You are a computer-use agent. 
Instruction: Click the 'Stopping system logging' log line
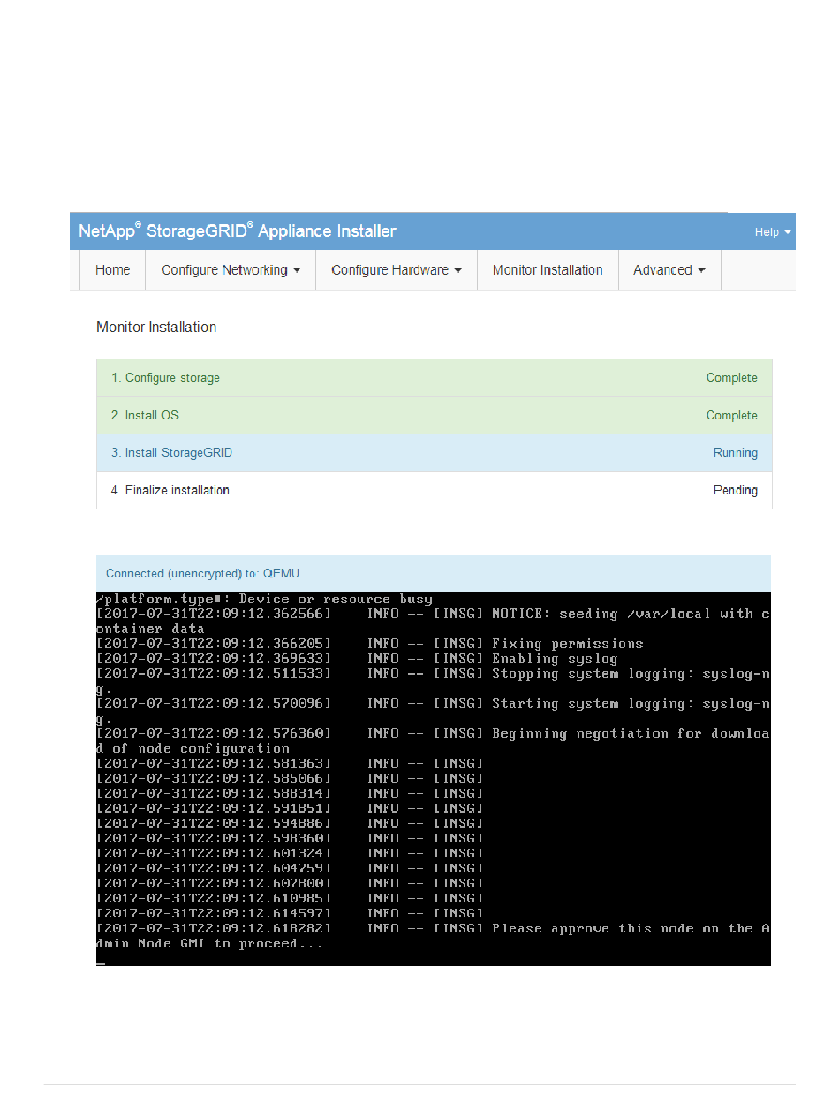[434, 681]
